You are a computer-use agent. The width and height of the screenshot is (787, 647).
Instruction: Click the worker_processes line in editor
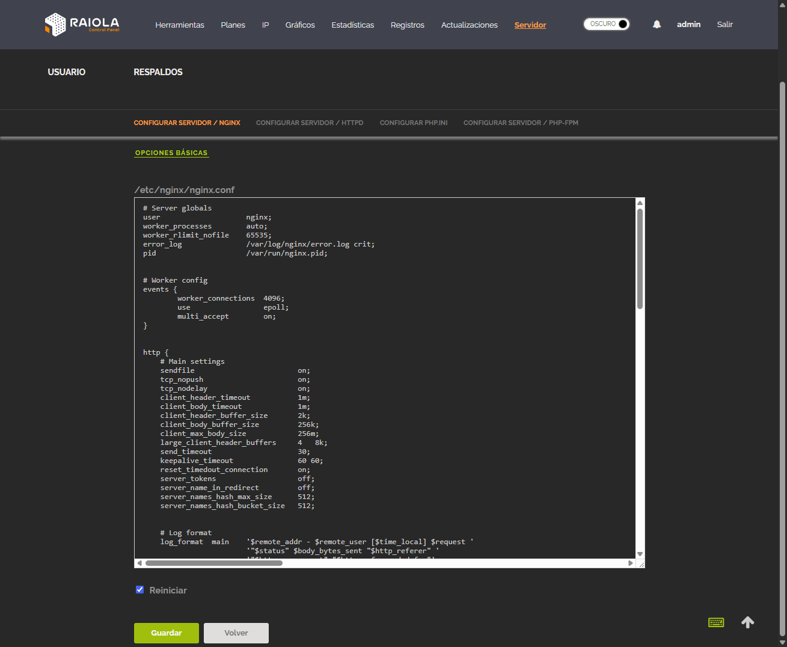pos(205,226)
